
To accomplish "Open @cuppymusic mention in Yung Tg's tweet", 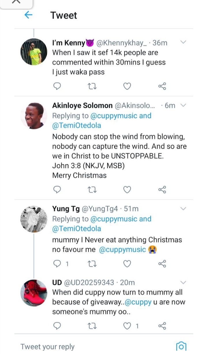I will (x=122, y=250).
